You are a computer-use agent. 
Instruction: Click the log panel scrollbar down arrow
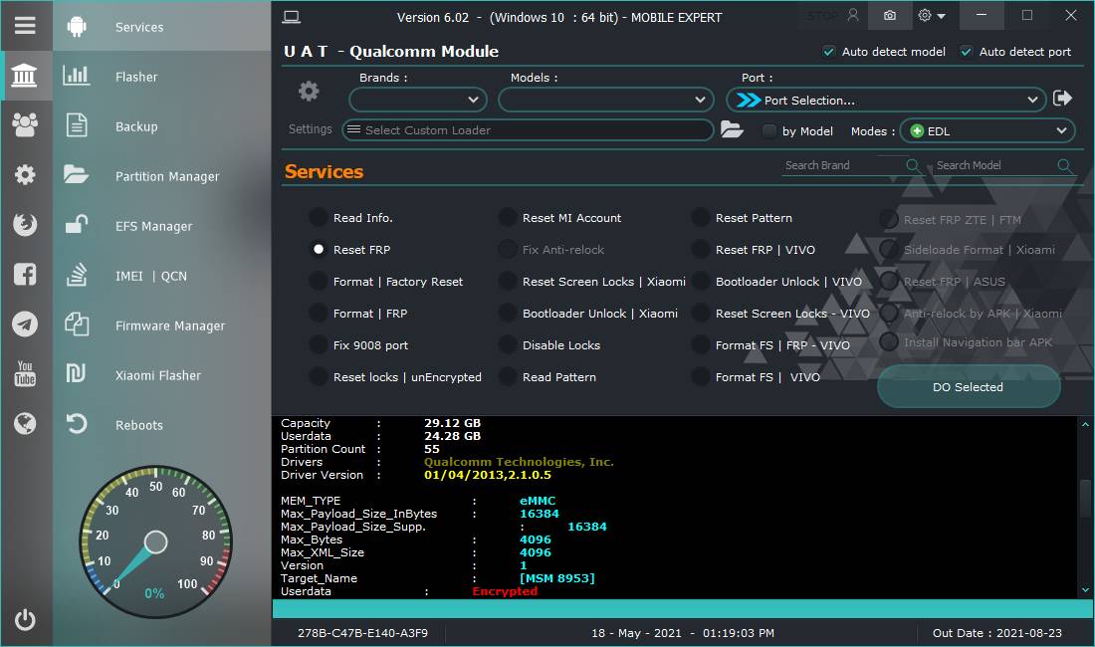point(1084,590)
